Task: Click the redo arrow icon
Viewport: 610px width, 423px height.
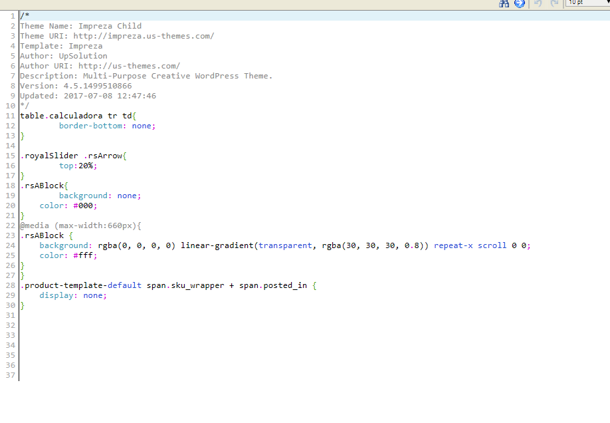Action: [x=554, y=3]
